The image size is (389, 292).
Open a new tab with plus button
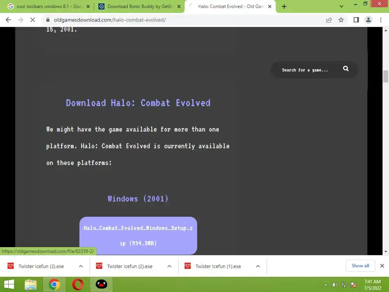(x=284, y=6)
